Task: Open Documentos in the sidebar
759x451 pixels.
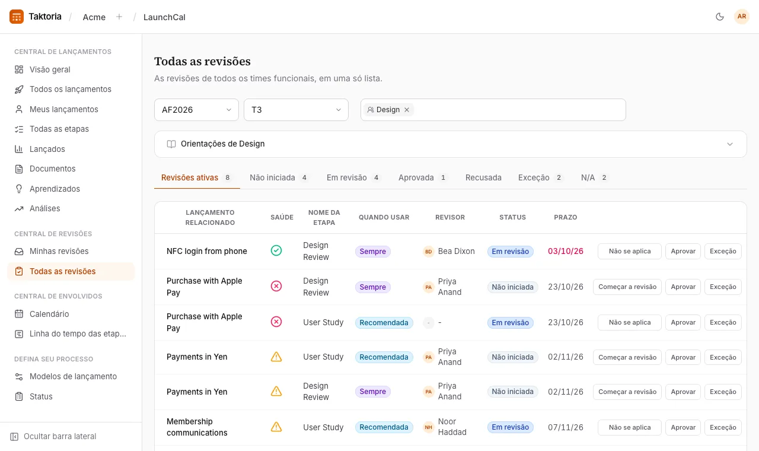Action: (x=71, y=169)
